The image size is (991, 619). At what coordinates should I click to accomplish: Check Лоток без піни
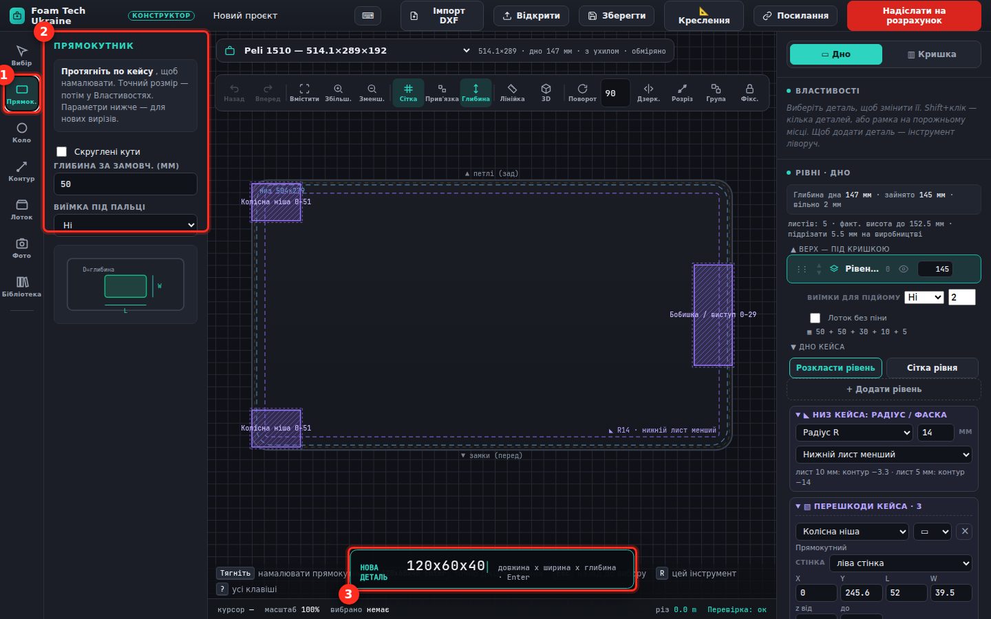(816, 318)
